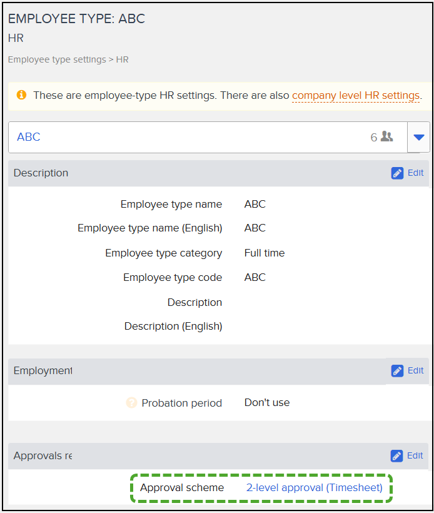434x513 pixels.
Task: Click the Description section header bar
Action: (x=218, y=173)
